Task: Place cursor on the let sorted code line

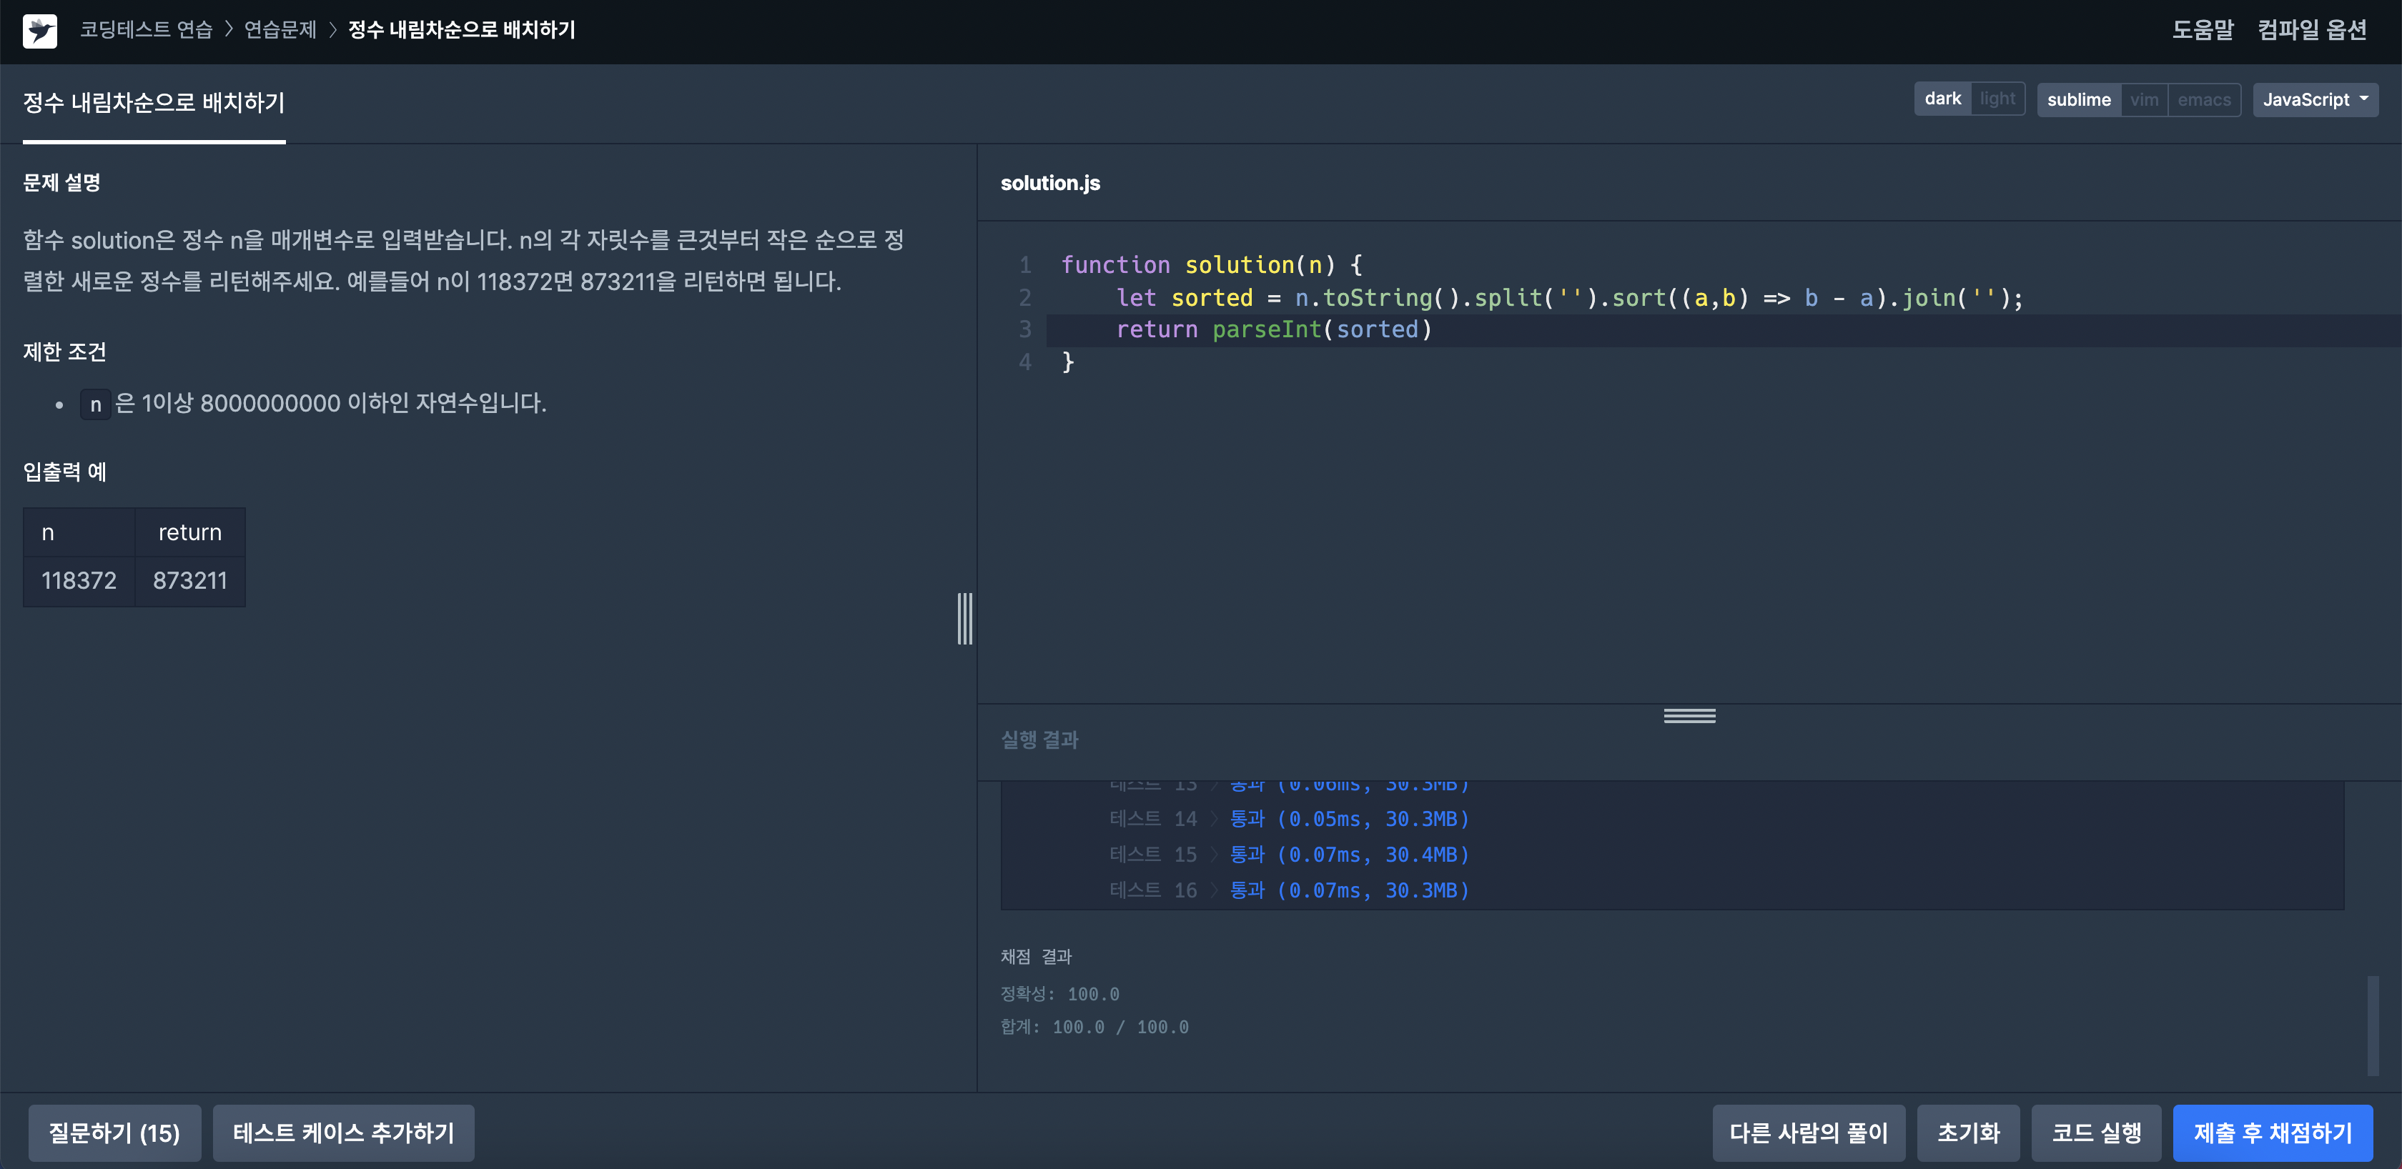Action: click(x=1569, y=297)
